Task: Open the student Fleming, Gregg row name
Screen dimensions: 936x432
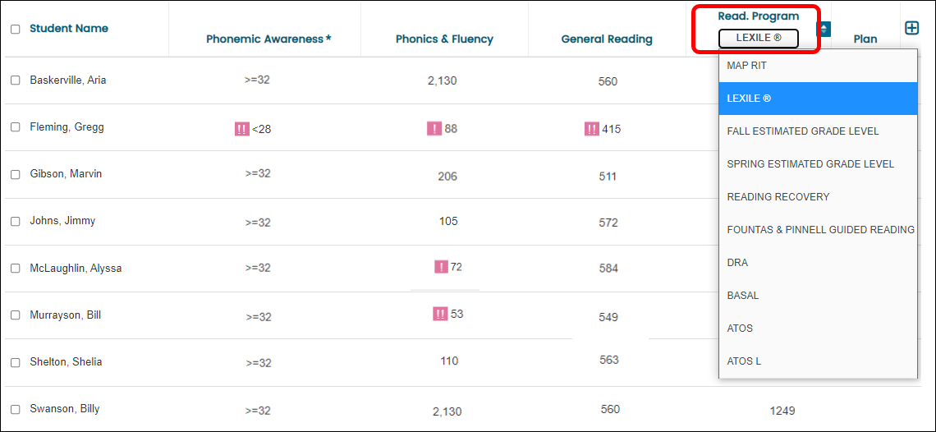Action: pos(67,127)
